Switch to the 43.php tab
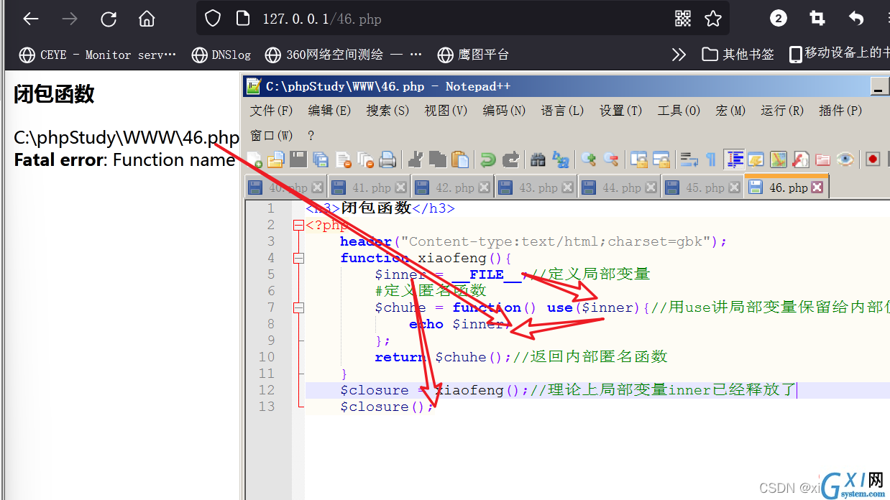 [x=535, y=187]
